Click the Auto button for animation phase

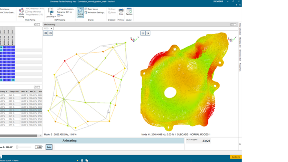48,147
